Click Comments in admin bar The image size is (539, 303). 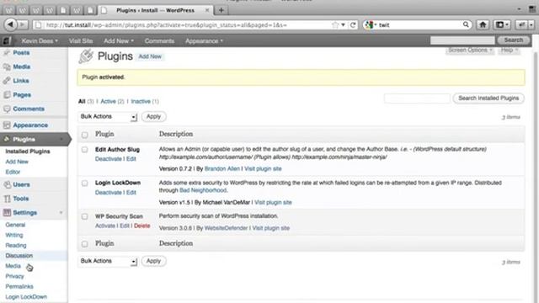(159, 41)
